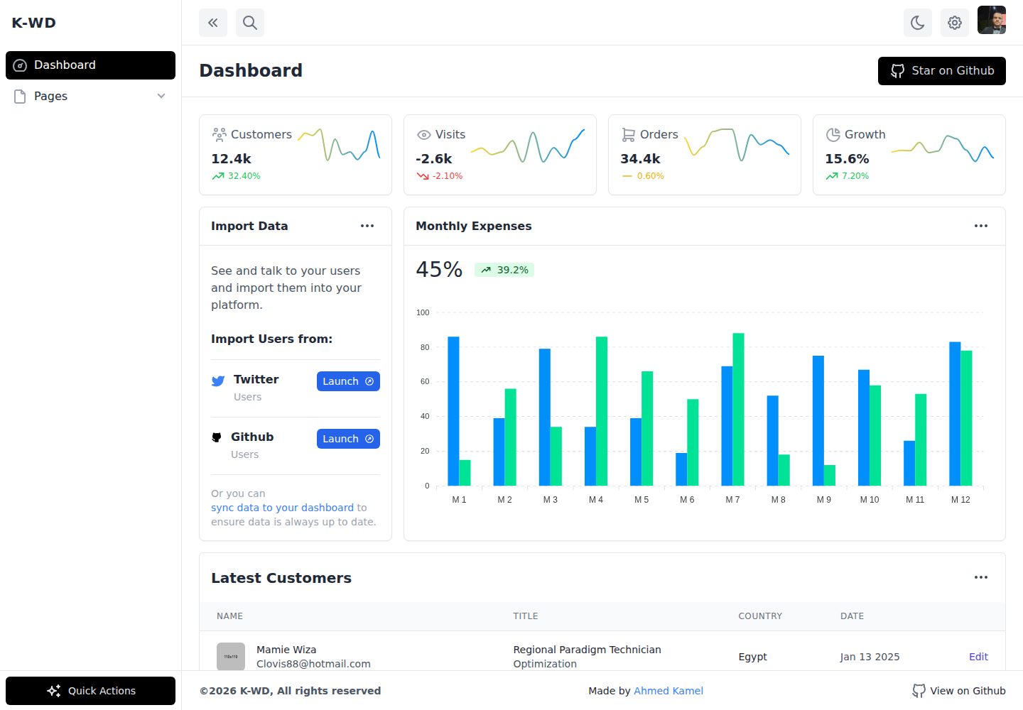Click Customers people icon
The height and width of the screenshot is (710, 1023).
(x=219, y=134)
